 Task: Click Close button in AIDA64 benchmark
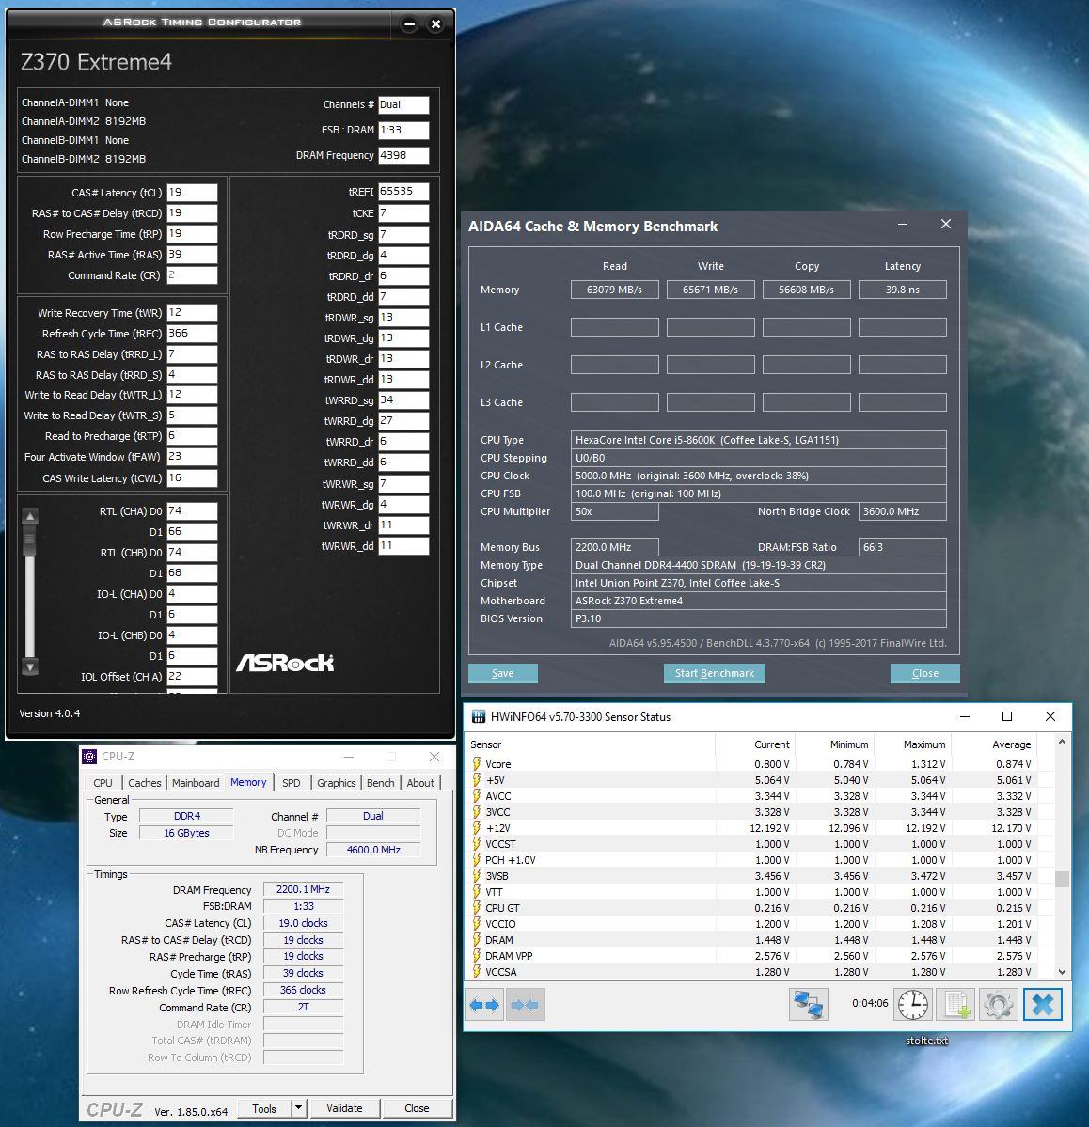[x=925, y=673]
